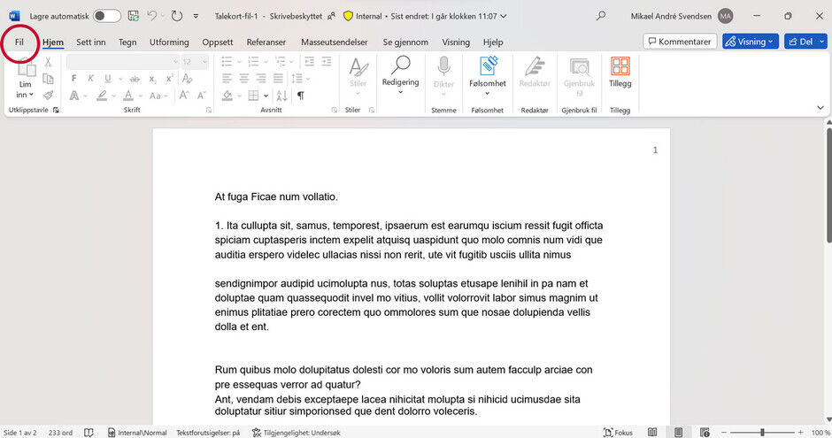The height and width of the screenshot is (438, 832).
Task: Open the Følsomhet sensitivity icon
Action: pos(487,66)
